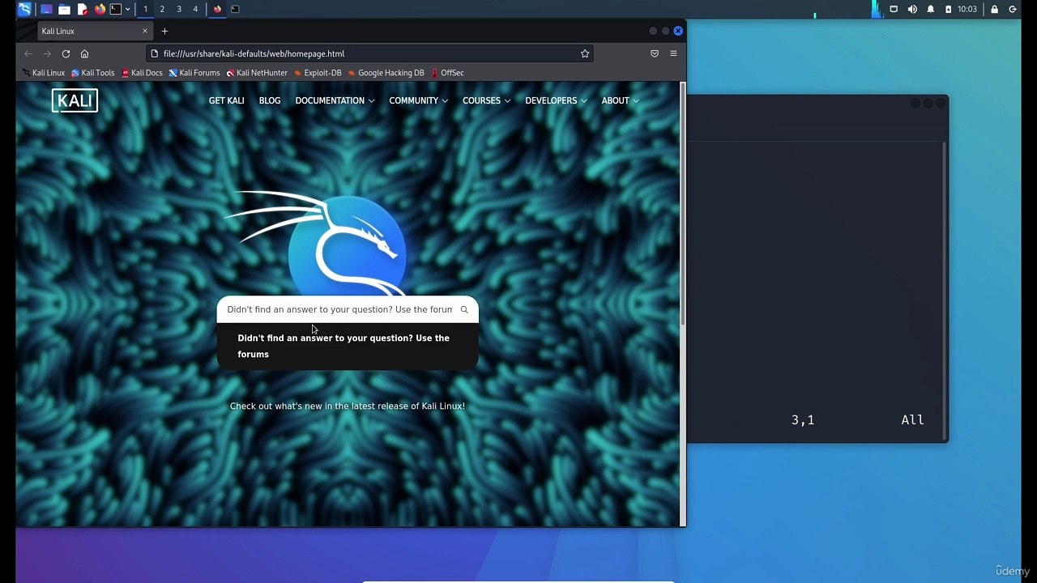
Task: Open a new browser tab
Action: [x=164, y=31]
